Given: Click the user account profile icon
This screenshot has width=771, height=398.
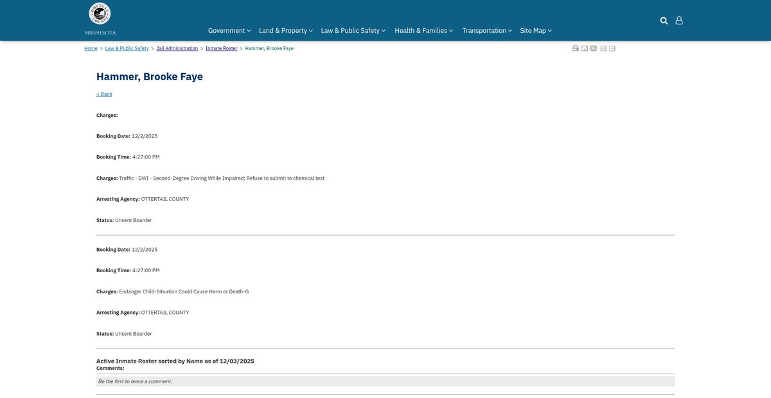Looking at the screenshot, I should [x=679, y=21].
